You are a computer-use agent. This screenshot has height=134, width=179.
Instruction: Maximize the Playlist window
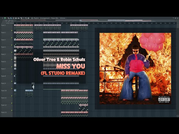(x=175, y=18)
